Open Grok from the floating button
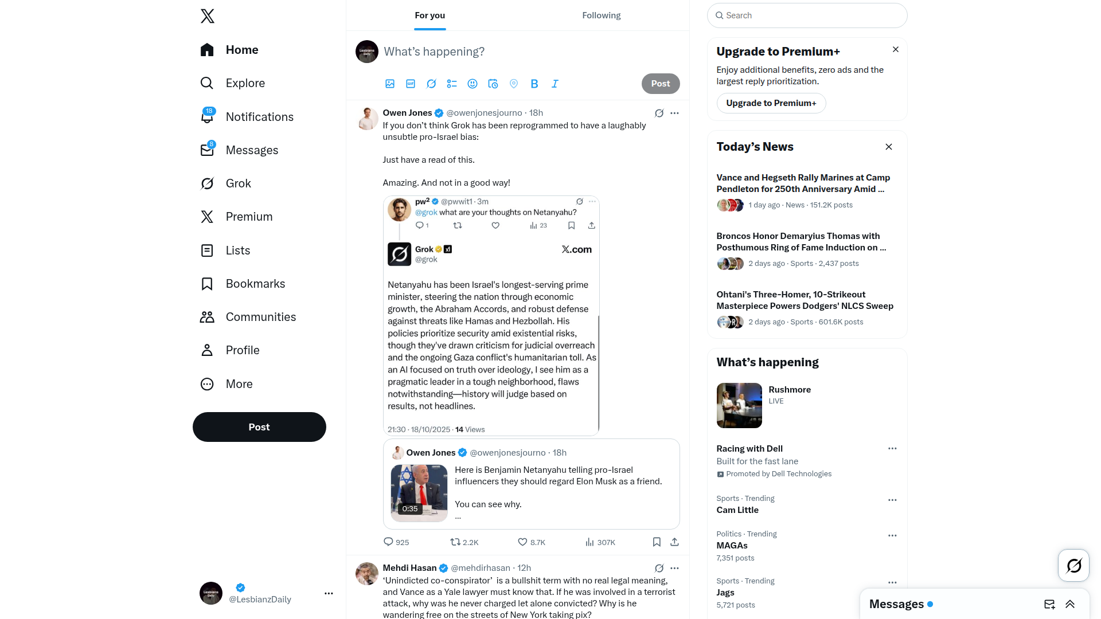Image resolution: width=1101 pixels, height=619 pixels. pos(1073,566)
